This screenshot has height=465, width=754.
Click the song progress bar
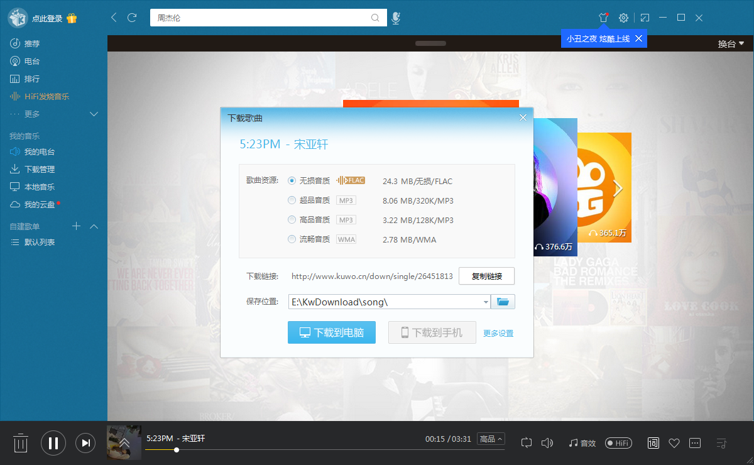(314, 450)
